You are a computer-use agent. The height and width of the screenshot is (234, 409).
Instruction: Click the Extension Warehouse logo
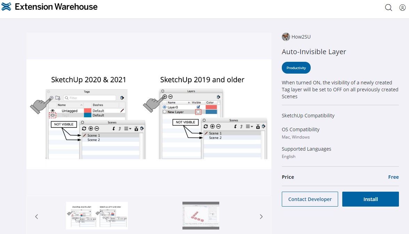click(x=49, y=7)
